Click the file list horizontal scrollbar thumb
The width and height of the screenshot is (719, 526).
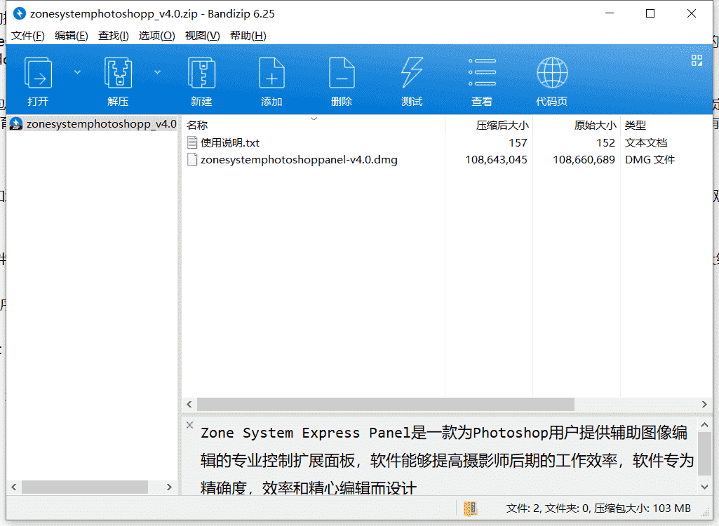386,404
